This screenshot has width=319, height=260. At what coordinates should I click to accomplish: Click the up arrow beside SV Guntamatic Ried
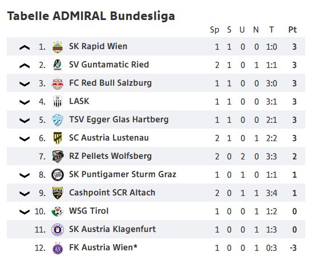tap(25, 66)
